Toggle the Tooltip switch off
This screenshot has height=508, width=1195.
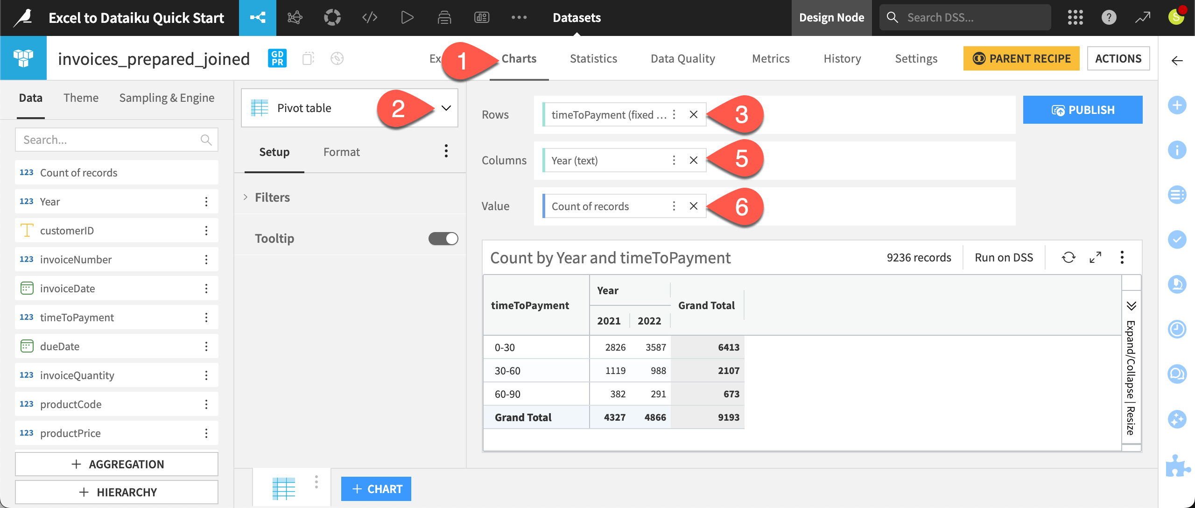coord(443,238)
